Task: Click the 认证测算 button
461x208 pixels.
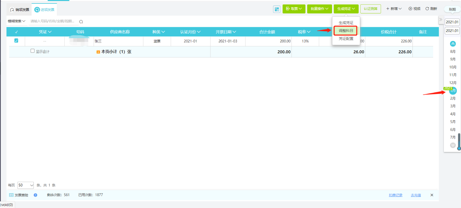Action: pyautogui.click(x=371, y=9)
